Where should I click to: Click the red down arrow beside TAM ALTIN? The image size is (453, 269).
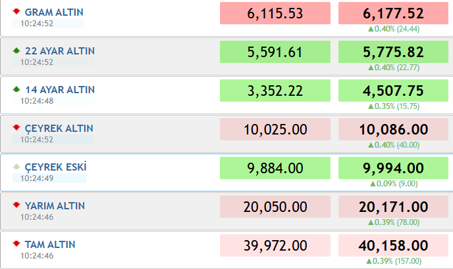(x=16, y=244)
